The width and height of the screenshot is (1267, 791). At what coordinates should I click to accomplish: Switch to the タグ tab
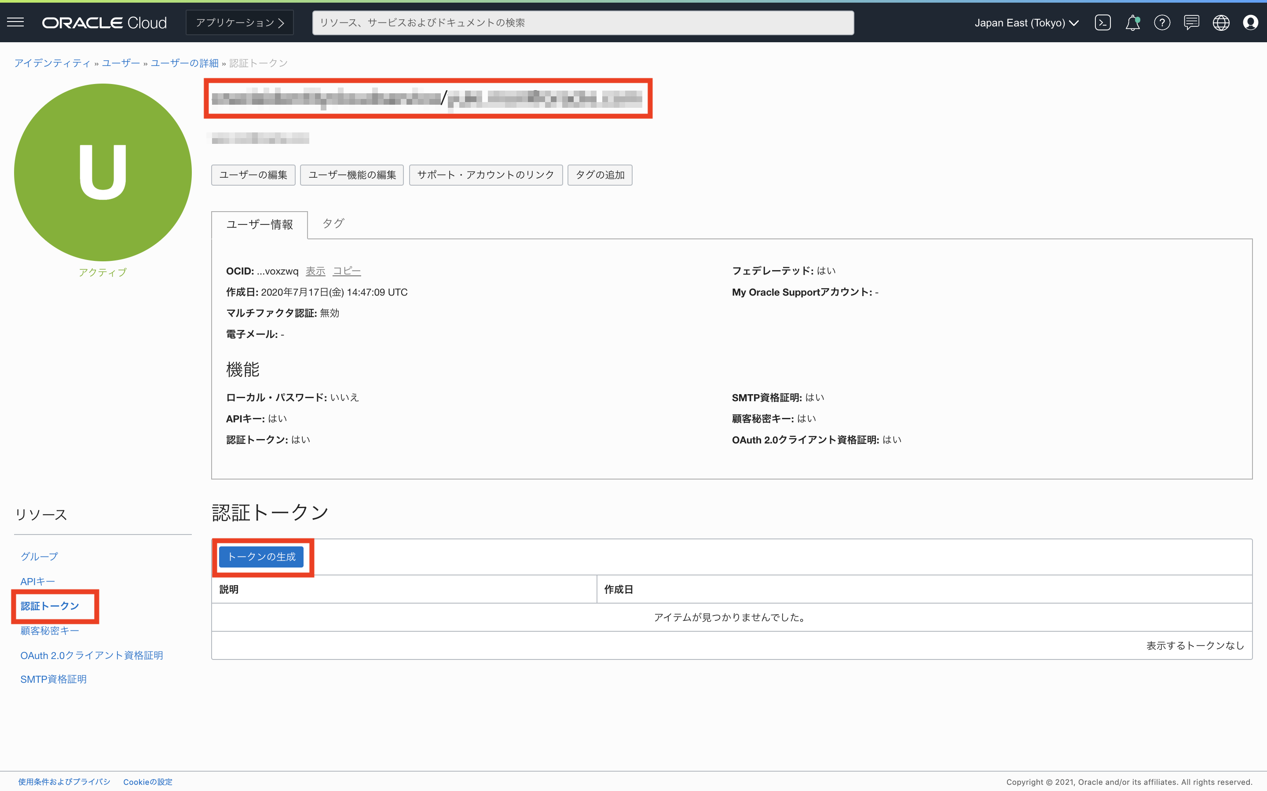(x=333, y=223)
